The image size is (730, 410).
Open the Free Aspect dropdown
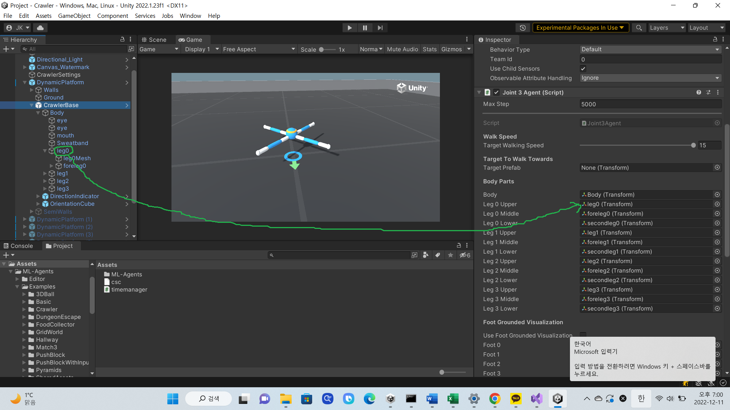click(259, 49)
